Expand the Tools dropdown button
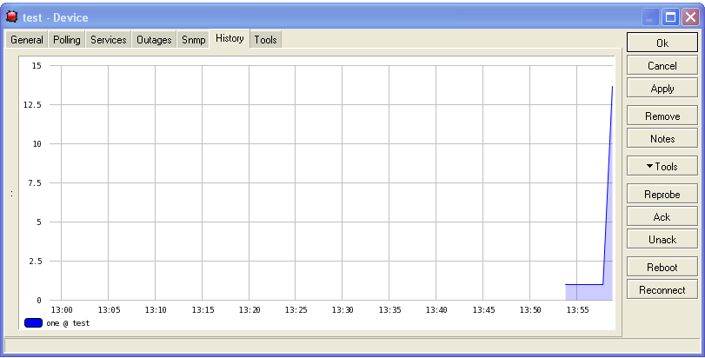705x358 pixels. coord(662,166)
